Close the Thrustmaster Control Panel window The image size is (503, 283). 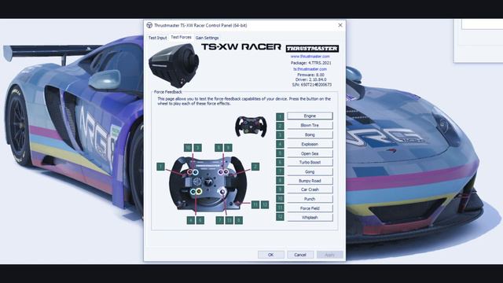tap(340, 25)
